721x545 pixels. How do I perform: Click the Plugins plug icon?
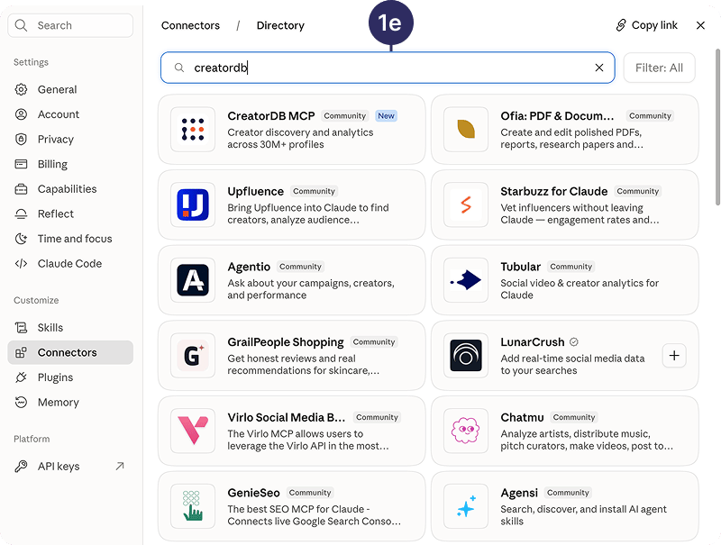[x=21, y=377]
